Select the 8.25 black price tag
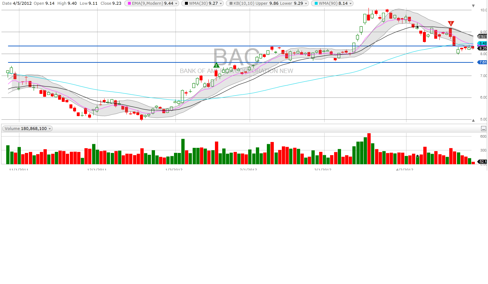 tap(482, 48)
